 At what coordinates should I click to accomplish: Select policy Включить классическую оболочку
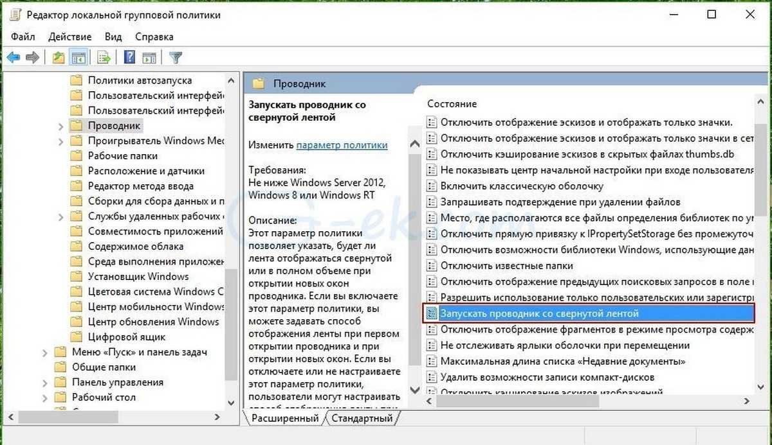521,186
